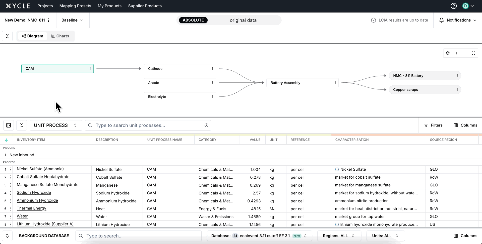Toggle the side panel layout icon
482x244 pixels.
click(9, 125)
